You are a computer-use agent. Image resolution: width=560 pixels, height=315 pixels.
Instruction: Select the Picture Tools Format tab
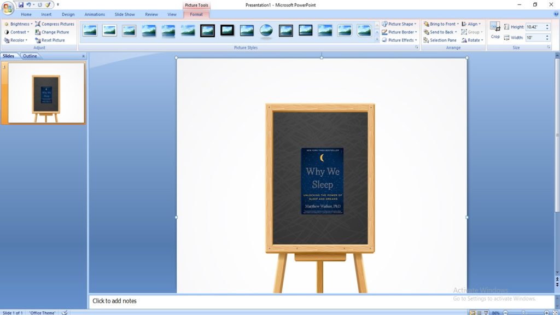196,14
